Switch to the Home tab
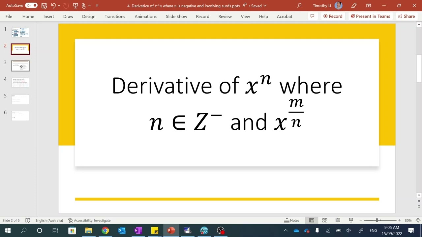This screenshot has width=422, height=237. coord(28,16)
